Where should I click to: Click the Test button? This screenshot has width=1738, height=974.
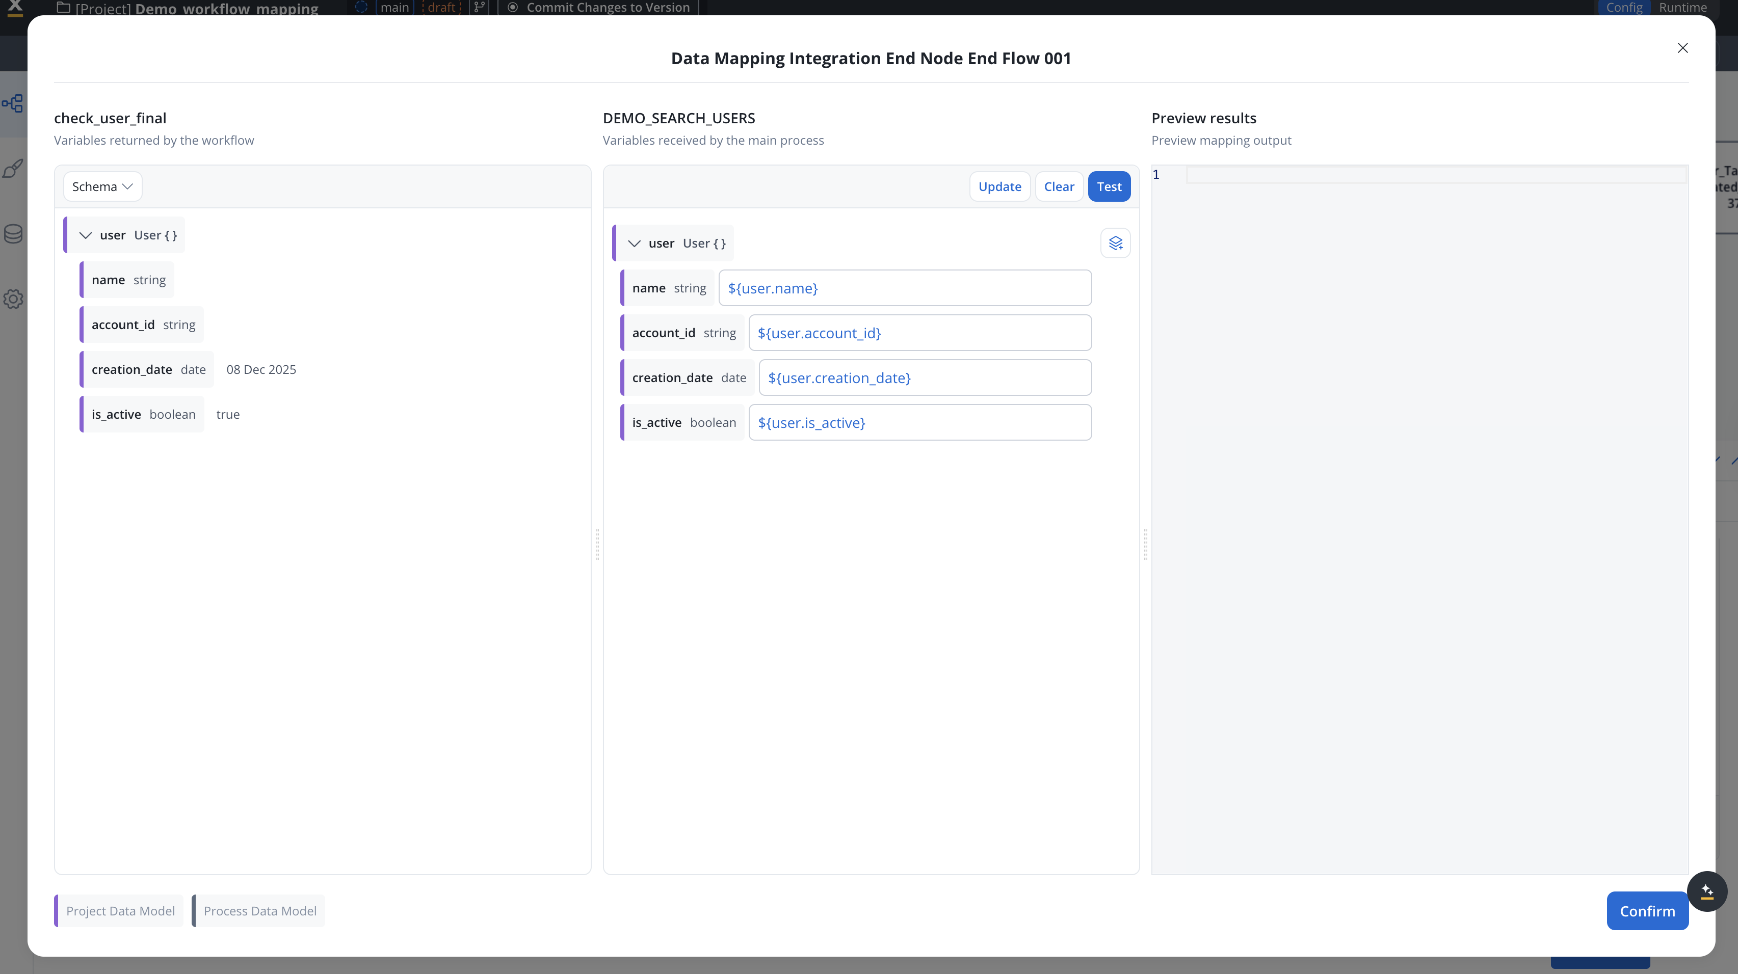point(1109,187)
